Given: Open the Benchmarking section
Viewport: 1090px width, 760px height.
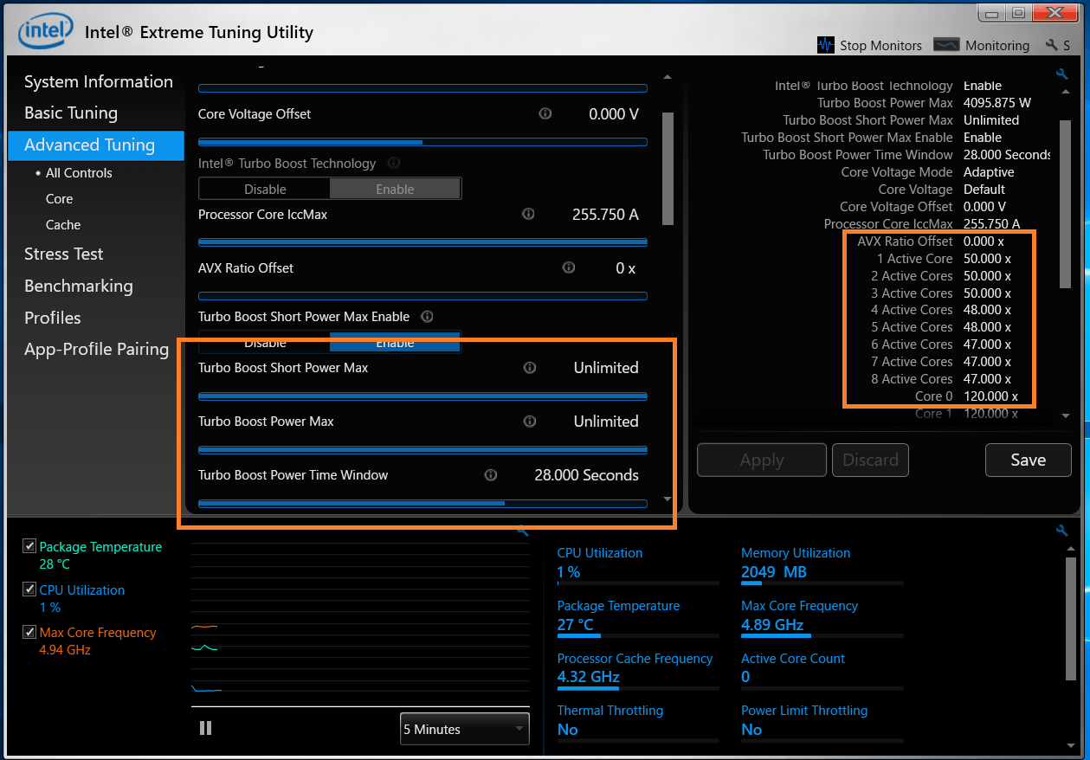Looking at the screenshot, I should click(x=79, y=286).
